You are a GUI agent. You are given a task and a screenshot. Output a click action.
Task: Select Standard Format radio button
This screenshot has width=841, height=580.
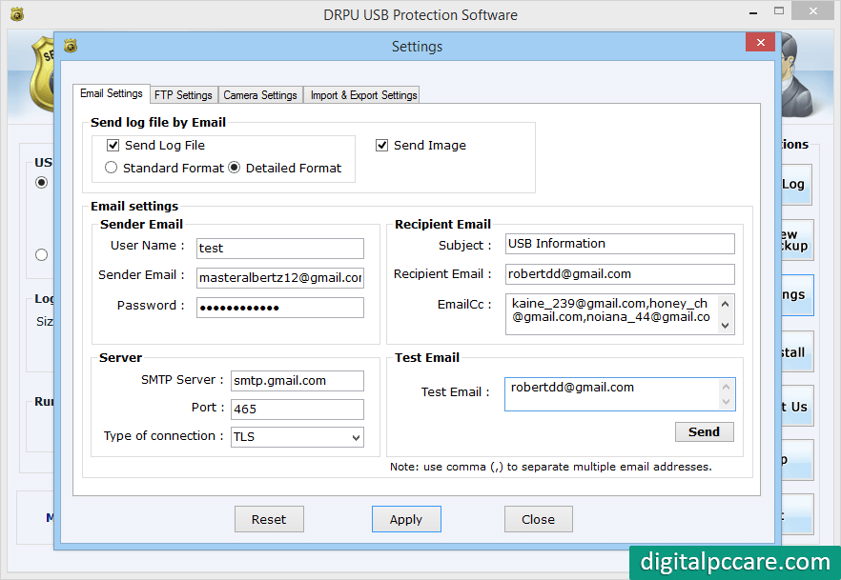pos(111,168)
